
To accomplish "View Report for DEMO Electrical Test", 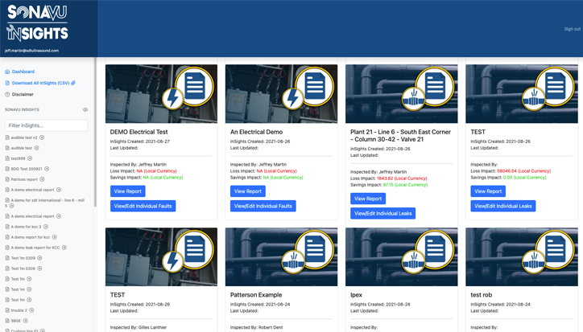I will [127, 191].
